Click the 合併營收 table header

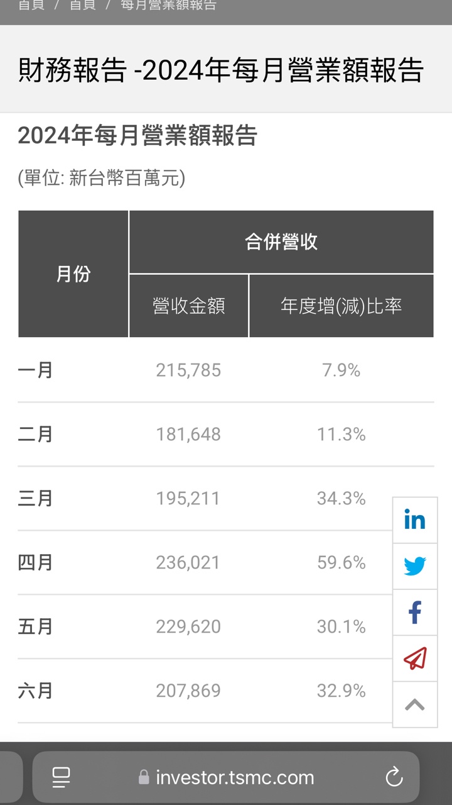click(281, 242)
